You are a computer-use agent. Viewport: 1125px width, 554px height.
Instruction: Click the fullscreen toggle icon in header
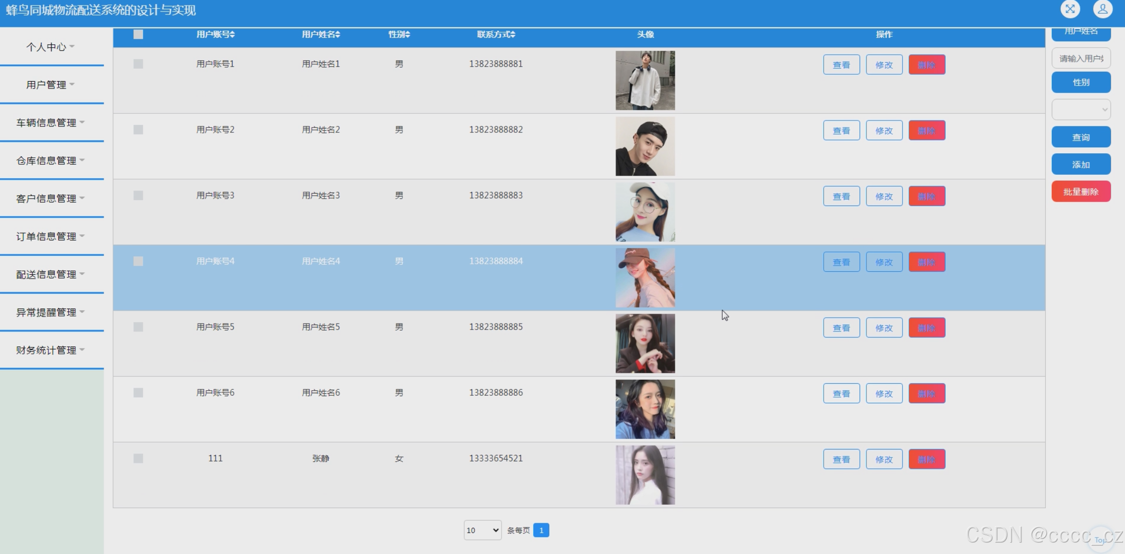[x=1070, y=9]
